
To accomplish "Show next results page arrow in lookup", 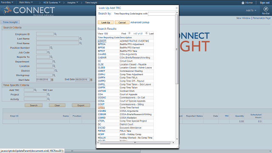I will coord(146,33).
